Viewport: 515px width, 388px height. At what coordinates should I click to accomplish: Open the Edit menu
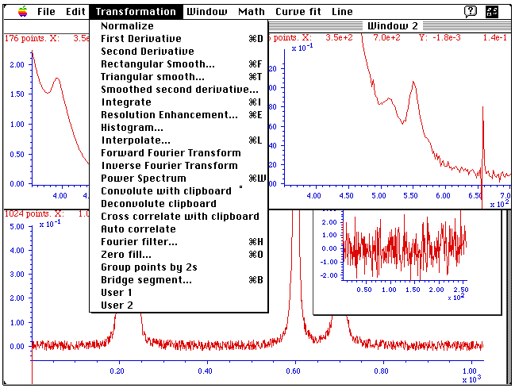click(75, 12)
